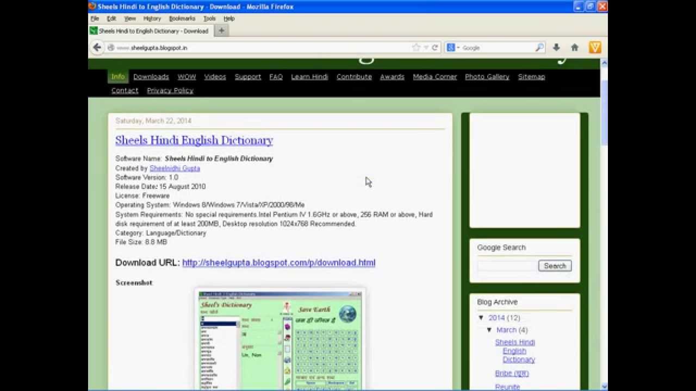Open the Photo Gallery link
This screenshot has width=696, height=391.
[x=487, y=77]
